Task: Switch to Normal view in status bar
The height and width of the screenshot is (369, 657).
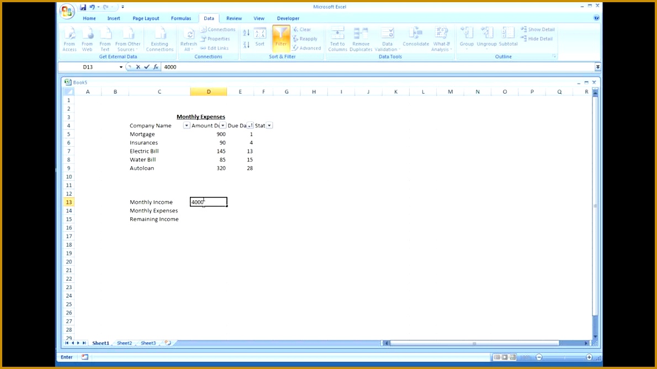Action: pyautogui.click(x=497, y=357)
